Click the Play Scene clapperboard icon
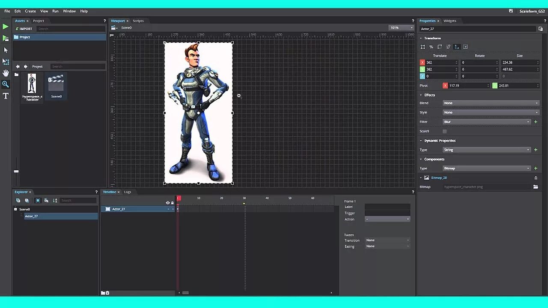This screenshot has width=548, height=308. (6, 38)
